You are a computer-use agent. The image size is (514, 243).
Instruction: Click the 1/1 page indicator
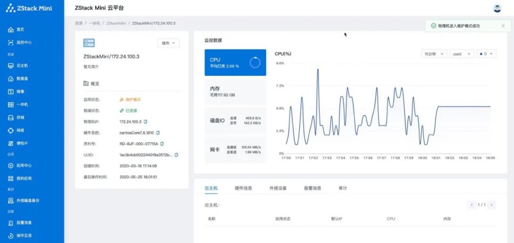click(482, 205)
